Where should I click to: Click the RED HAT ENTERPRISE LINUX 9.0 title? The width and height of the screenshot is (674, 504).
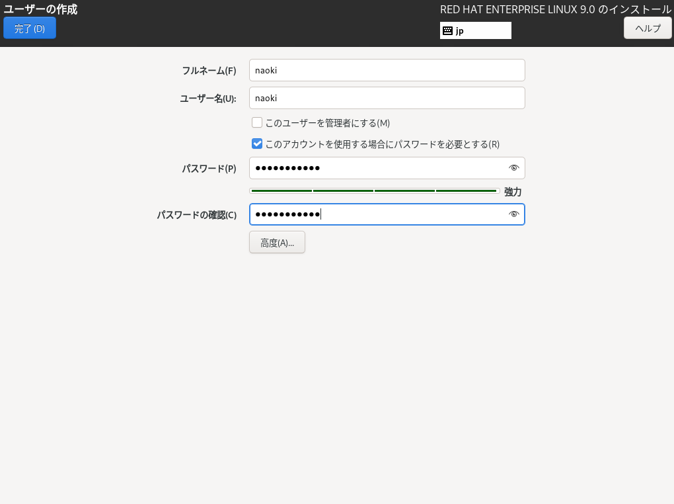[x=555, y=9]
